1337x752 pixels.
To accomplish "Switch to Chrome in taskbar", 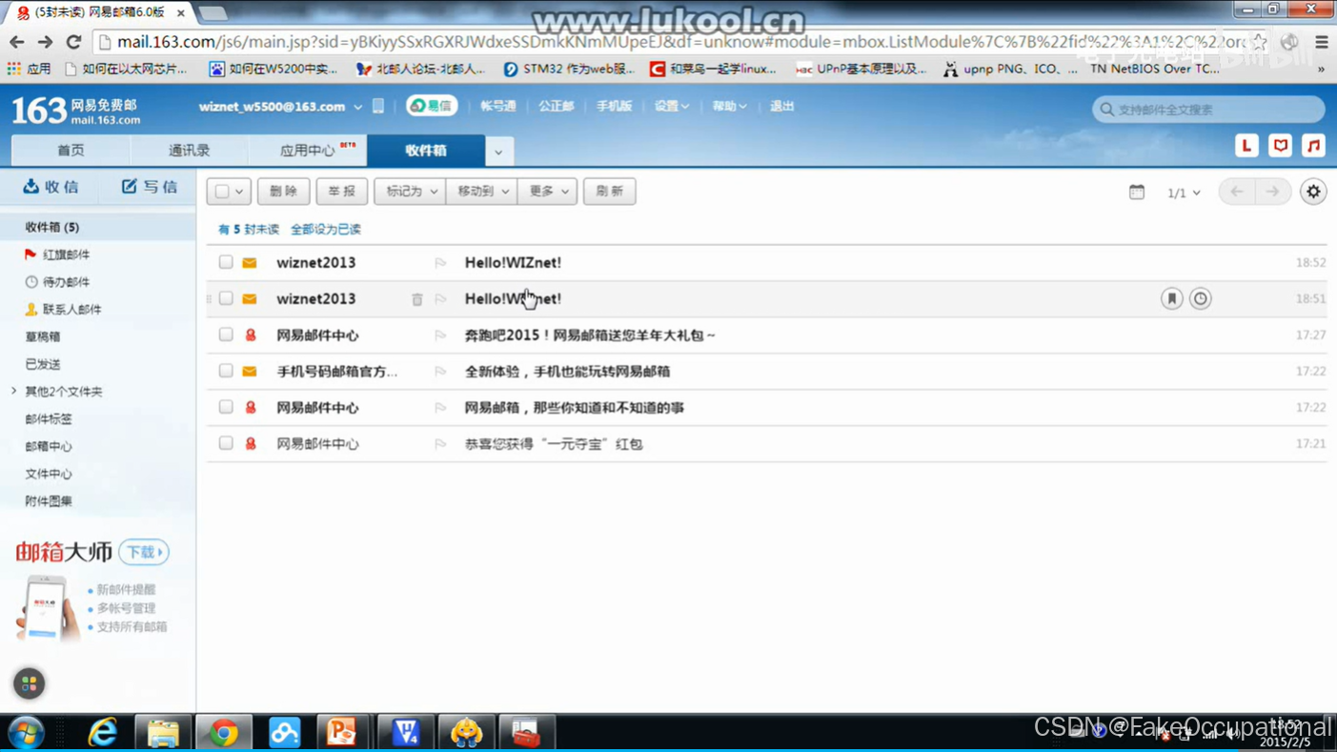I will click(224, 733).
